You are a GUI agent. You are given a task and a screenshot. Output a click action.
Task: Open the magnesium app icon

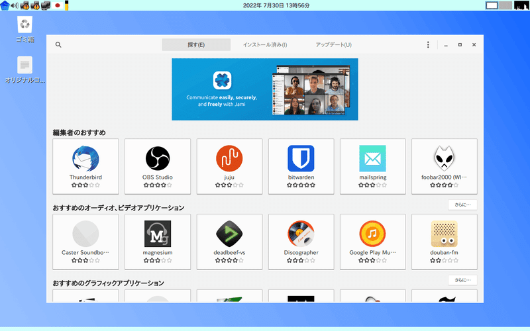pyautogui.click(x=158, y=234)
